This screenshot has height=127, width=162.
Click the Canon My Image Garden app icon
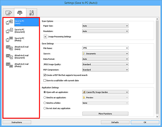click(x=84, y=92)
